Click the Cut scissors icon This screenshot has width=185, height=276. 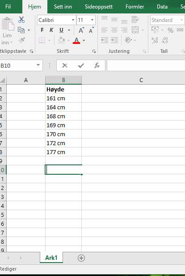pos(21,20)
